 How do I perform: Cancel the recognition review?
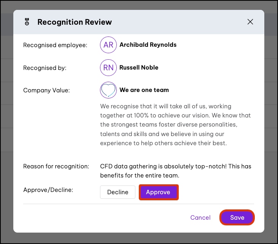(x=200, y=217)
